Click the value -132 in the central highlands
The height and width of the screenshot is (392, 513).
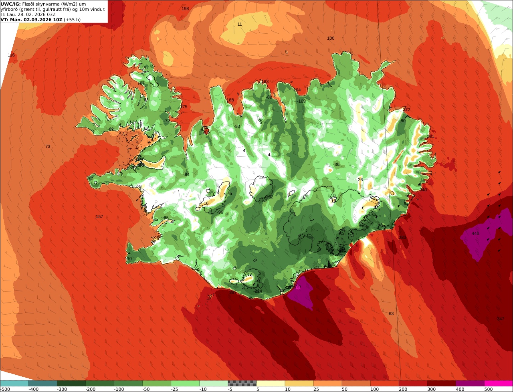(269, 197)
